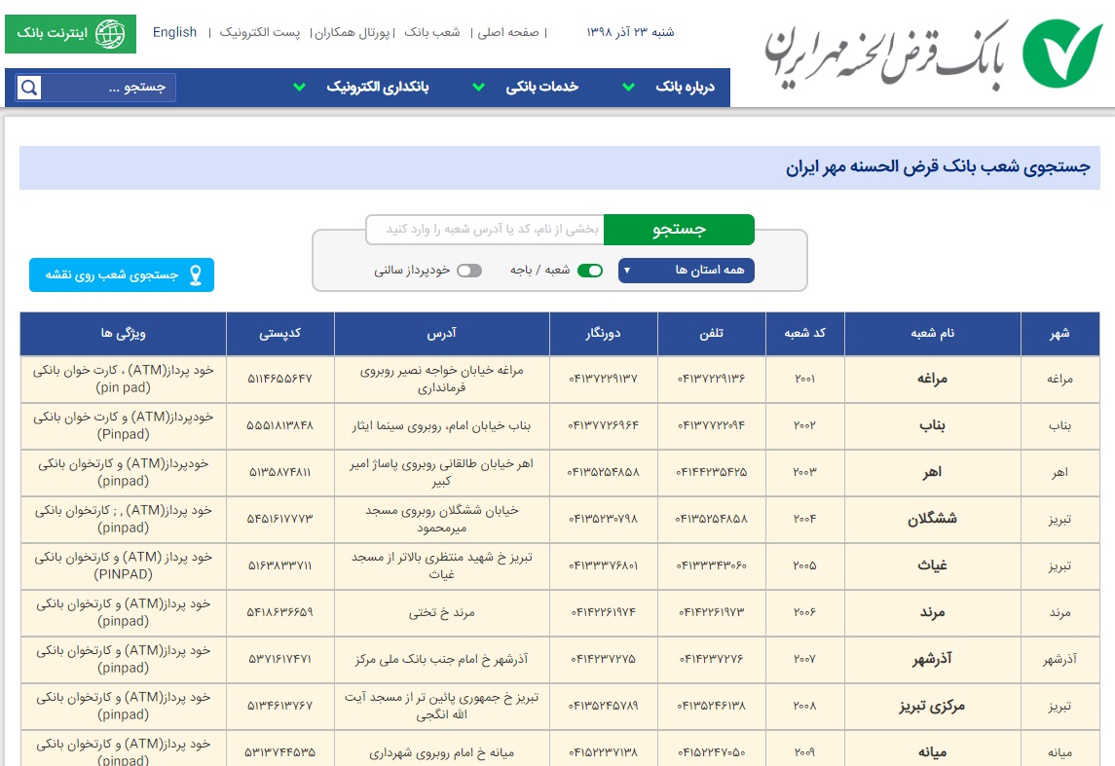Screen dimensions: 1115x766
Task: Expand the بانکداری الکترونیک menu chevron
Action: (299, 88)
